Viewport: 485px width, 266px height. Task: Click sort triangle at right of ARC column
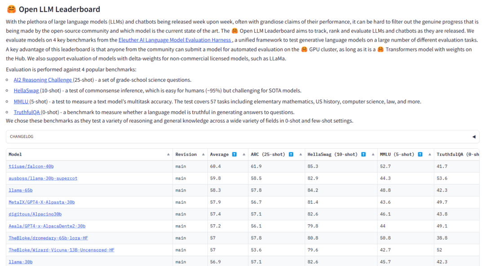300,154
